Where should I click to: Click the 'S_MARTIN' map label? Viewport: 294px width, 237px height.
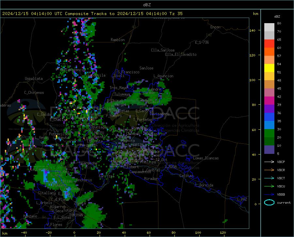click(135, 145)
